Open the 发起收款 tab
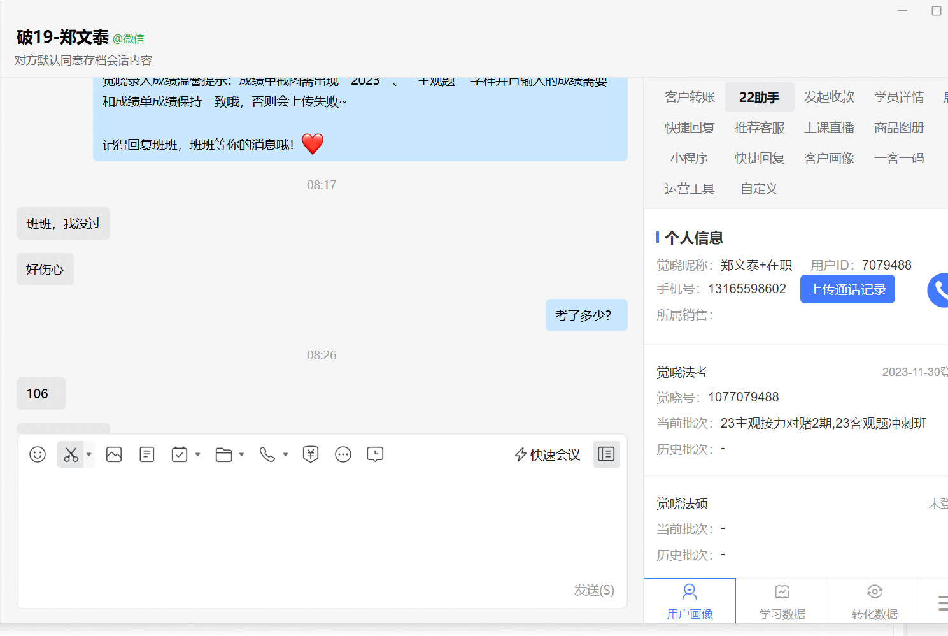948x636 pixels. [829, 97]
